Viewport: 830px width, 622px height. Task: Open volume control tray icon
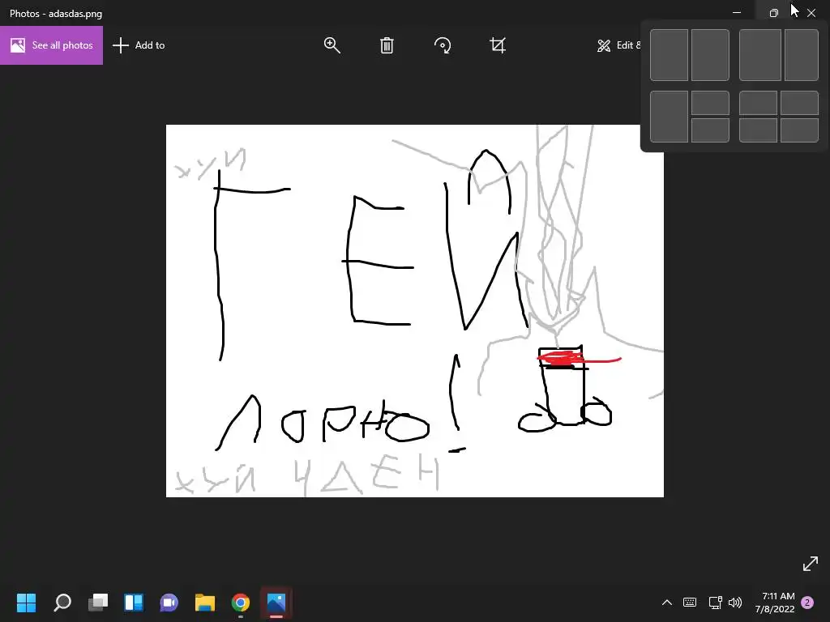(734, 603)
